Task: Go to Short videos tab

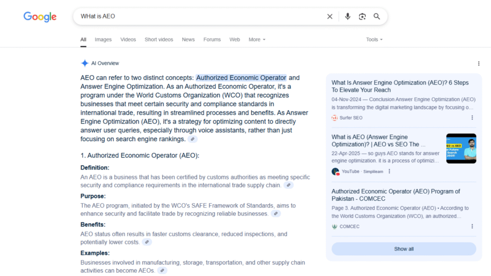Action: click(159, 40)
